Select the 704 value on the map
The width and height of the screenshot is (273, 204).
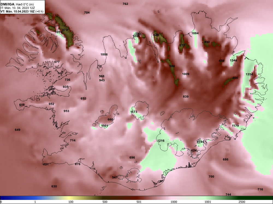pos(87,13)
